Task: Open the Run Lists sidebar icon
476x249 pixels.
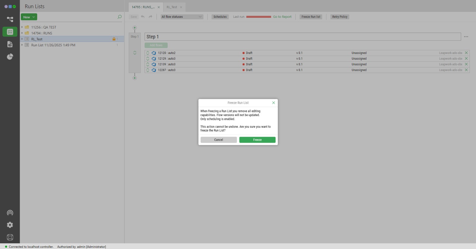Action: [x=10, y=32]
